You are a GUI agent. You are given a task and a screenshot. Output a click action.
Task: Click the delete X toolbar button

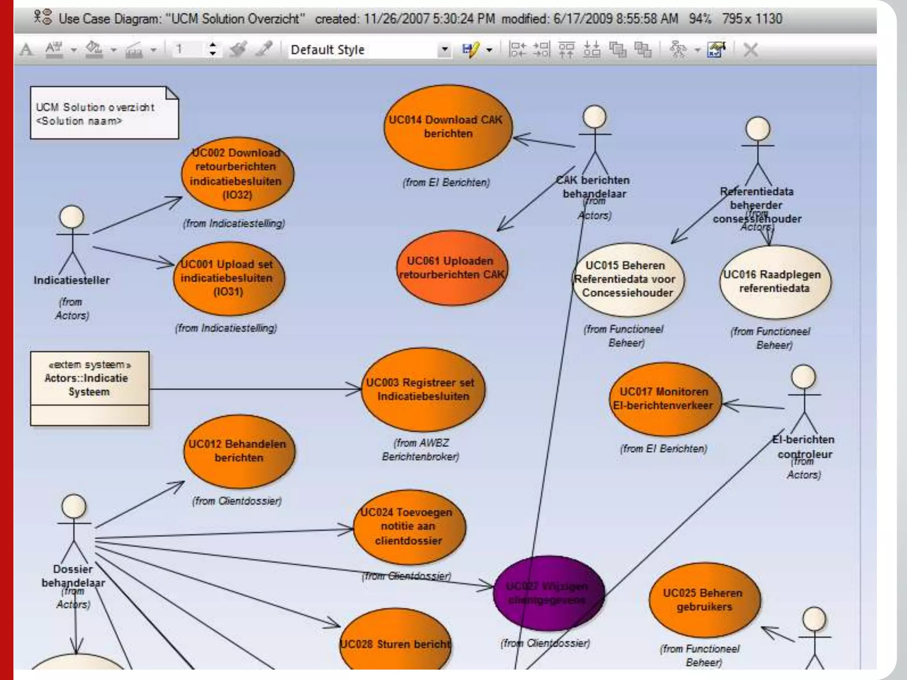751,49
